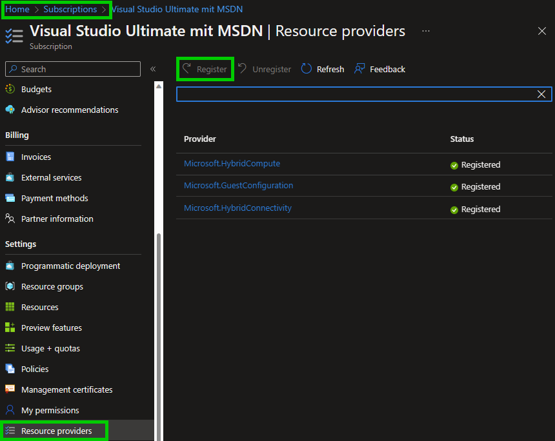Focus the provider filter text field
This screenshot has height=441, width=555.
tap(364, 94)
